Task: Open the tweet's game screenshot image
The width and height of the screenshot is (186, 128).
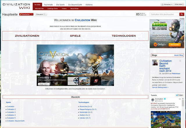Action: (x=166, y=119)
